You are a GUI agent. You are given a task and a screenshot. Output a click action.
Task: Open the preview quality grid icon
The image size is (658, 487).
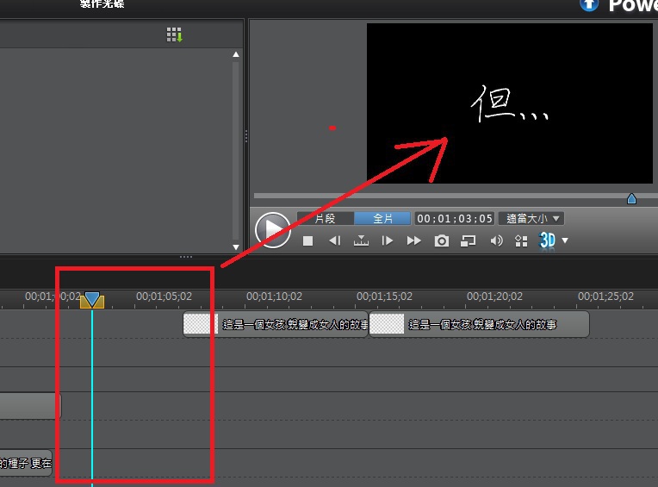(x=521, y=241)
